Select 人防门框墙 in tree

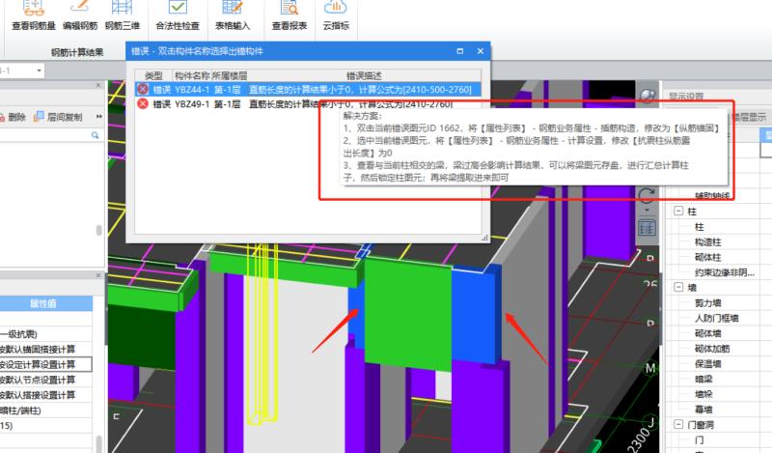tap(716, 318)
